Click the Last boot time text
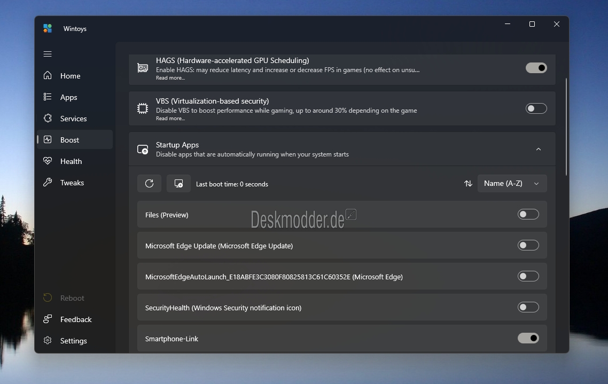The image size is (608, 384). click(x=232, y=184)
